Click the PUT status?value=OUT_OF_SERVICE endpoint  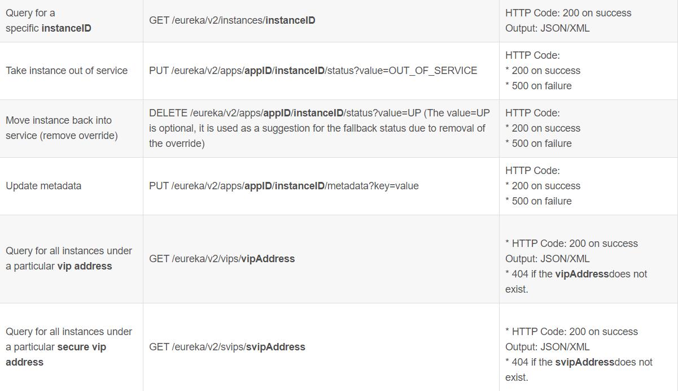click(x=313, y=71)
